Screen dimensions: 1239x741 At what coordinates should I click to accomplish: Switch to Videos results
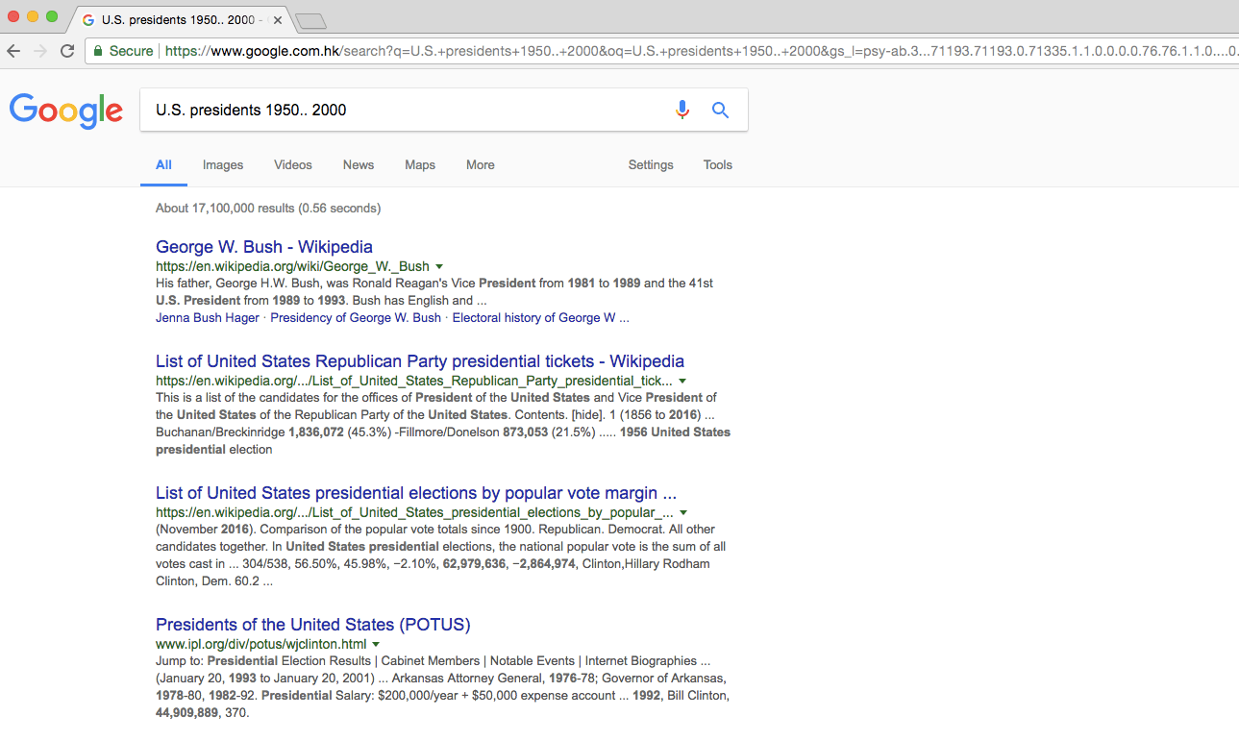pos(293,165)
